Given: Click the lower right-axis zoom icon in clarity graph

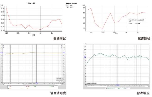Looking at the screenshot, I should pyautogui.click(x=62, y=47).
